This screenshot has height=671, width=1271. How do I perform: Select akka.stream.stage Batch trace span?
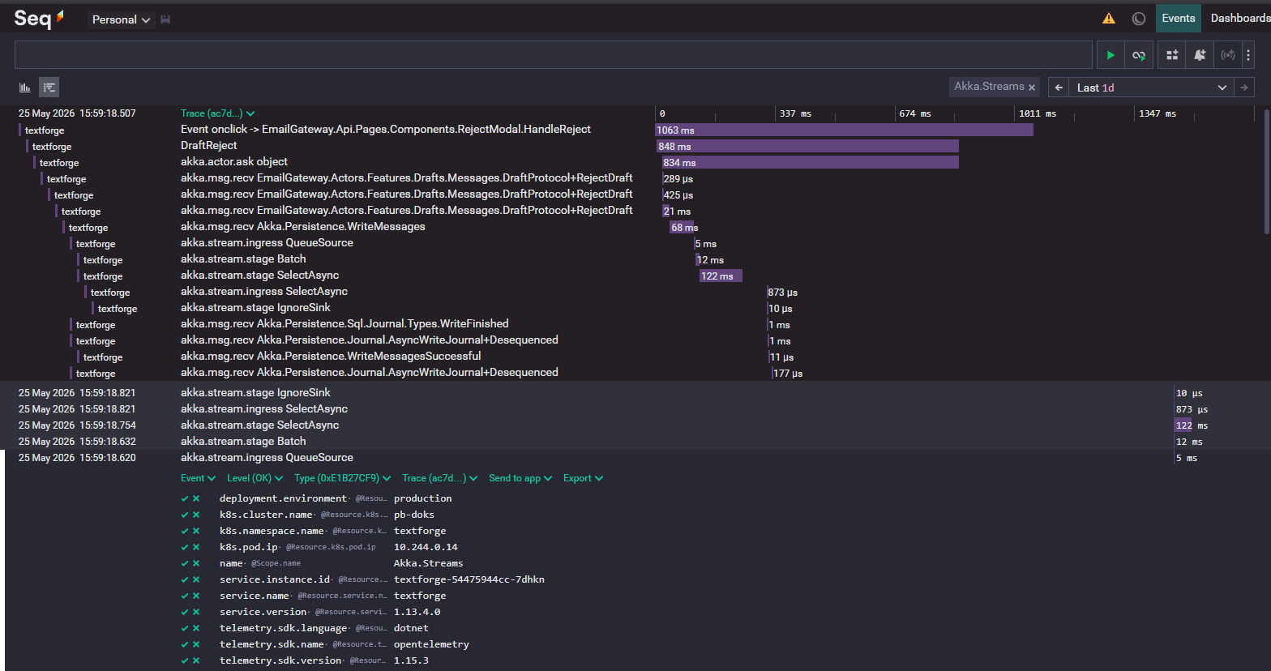[243, 259]
